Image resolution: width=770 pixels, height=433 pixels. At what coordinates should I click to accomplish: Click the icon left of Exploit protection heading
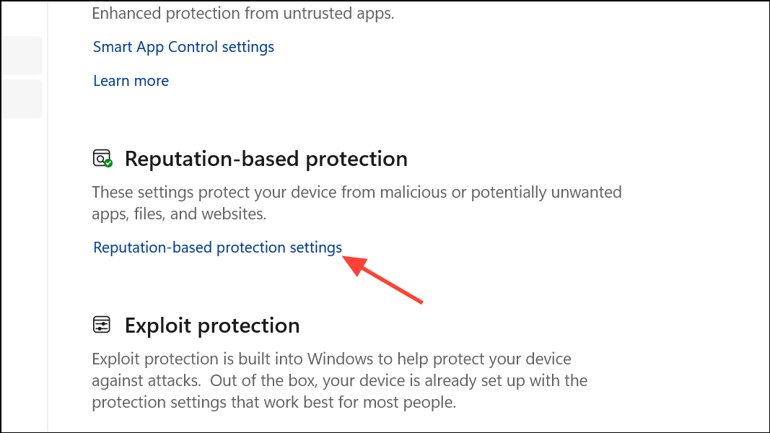102,325
